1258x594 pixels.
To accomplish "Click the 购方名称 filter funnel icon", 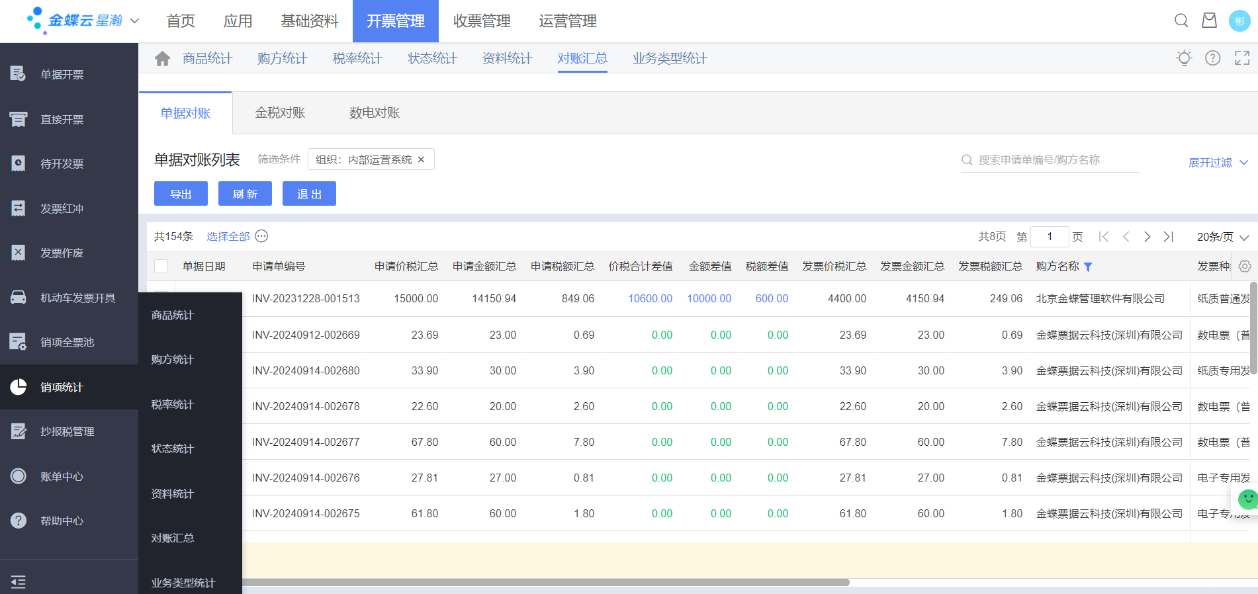I will point(1088,267).
